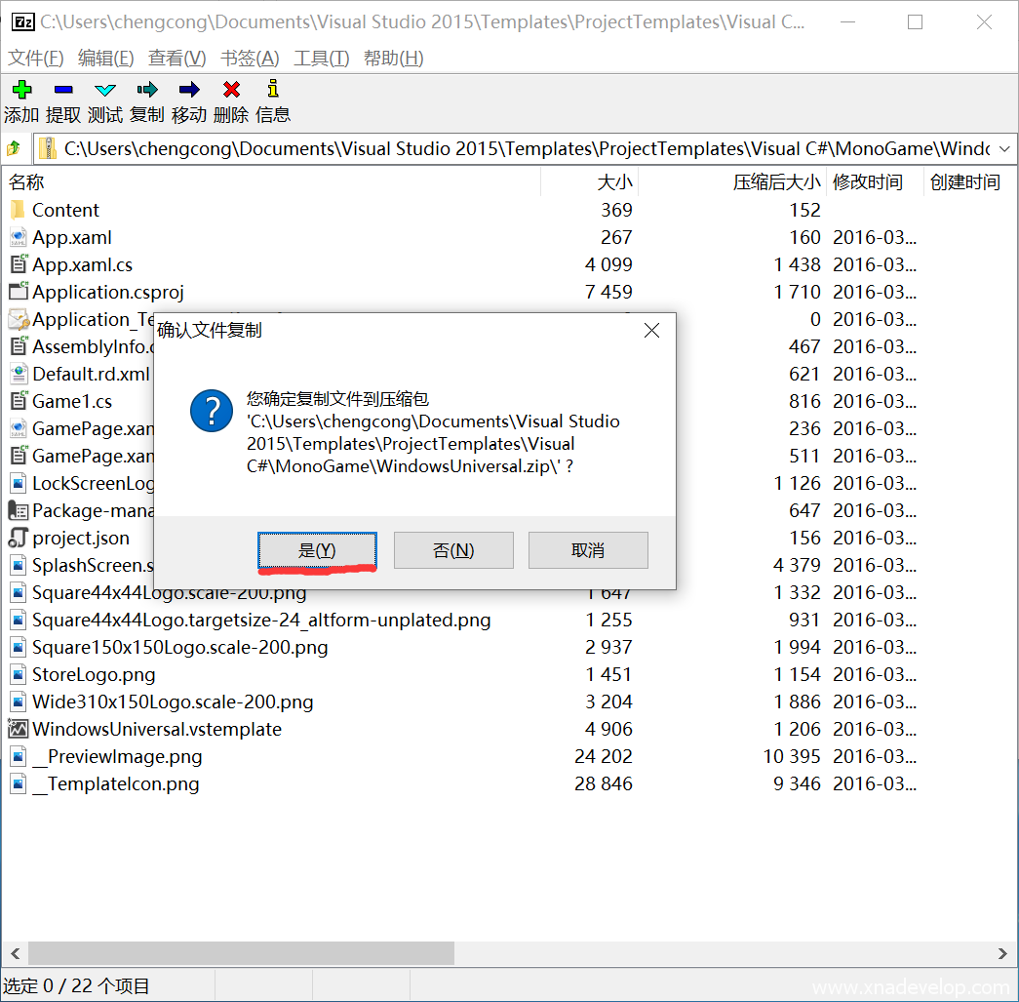Close the 确认文件复制 dialog
This screenshot has width=1019, height=1002.
651,331
